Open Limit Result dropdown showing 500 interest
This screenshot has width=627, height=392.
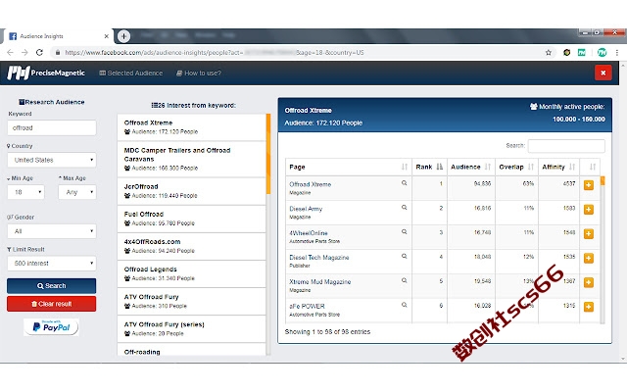click(x=52, y=264)
